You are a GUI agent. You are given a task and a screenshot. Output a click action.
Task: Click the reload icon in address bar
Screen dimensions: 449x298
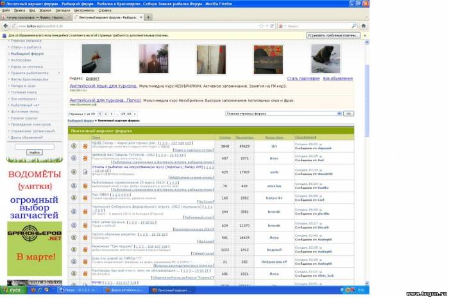272,26
